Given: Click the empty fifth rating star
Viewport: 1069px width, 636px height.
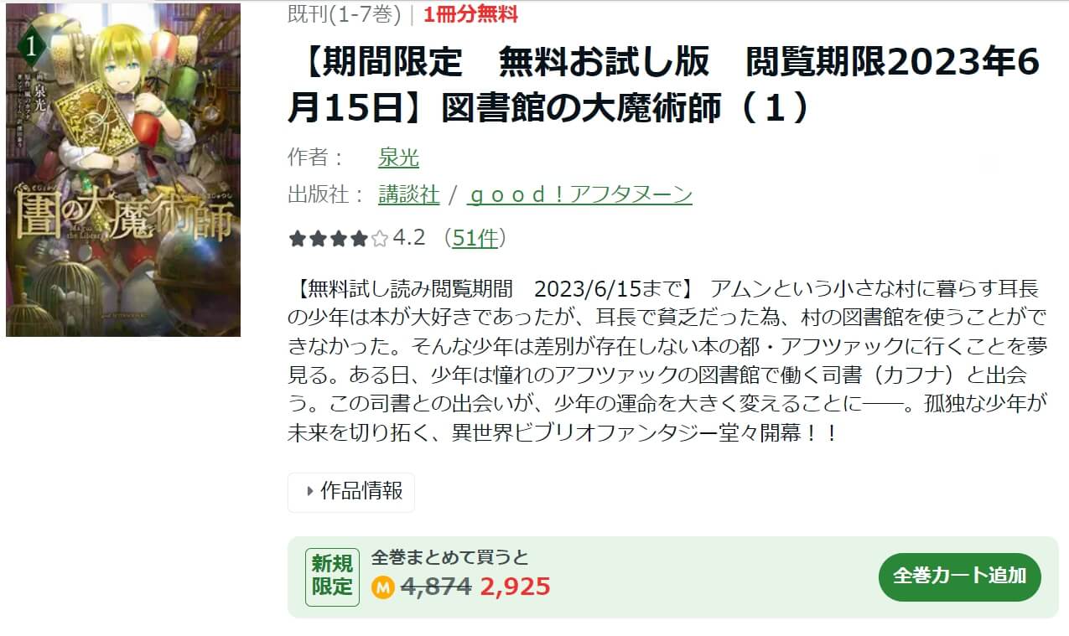Looking at the screenshot, I should (x=380, y=239).
